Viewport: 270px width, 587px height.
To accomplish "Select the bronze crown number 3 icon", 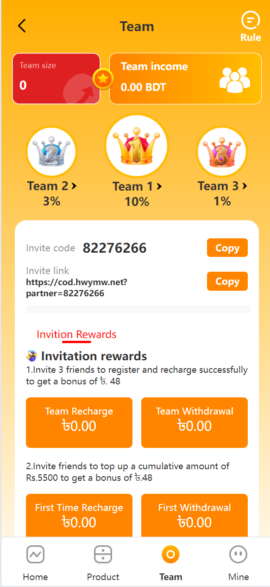I will click(x=222, y=152).
